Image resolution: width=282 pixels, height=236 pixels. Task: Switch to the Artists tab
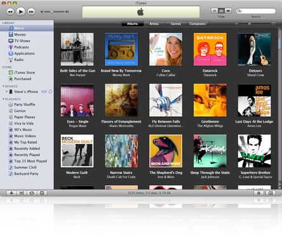point(154,24)
